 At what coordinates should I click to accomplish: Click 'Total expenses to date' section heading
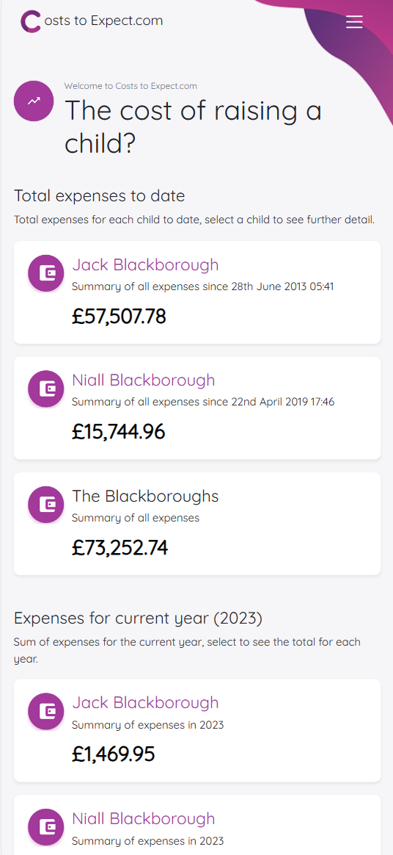tap(99, 196)
